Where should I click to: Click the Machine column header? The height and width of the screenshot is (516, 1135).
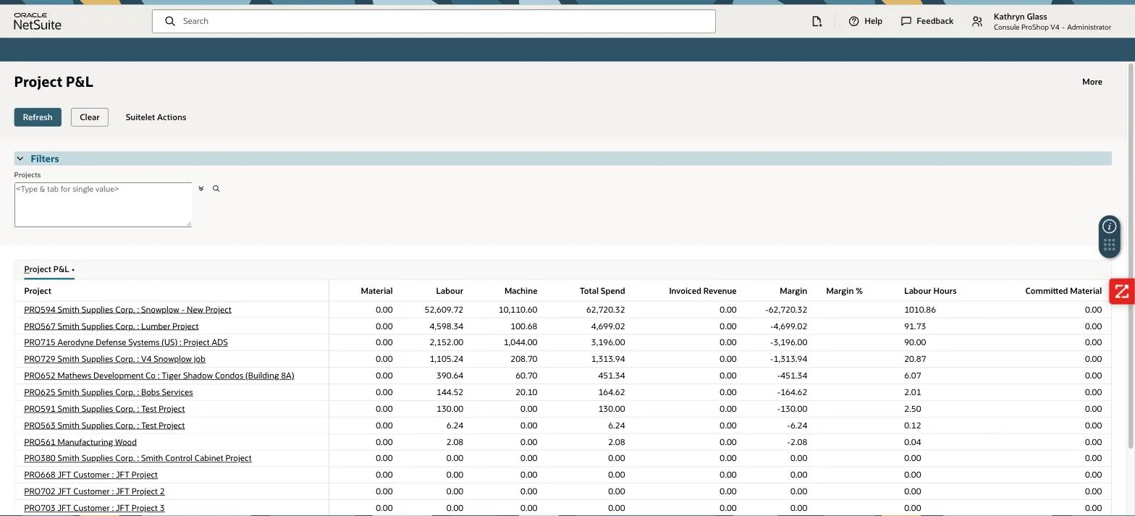point(520,291)
